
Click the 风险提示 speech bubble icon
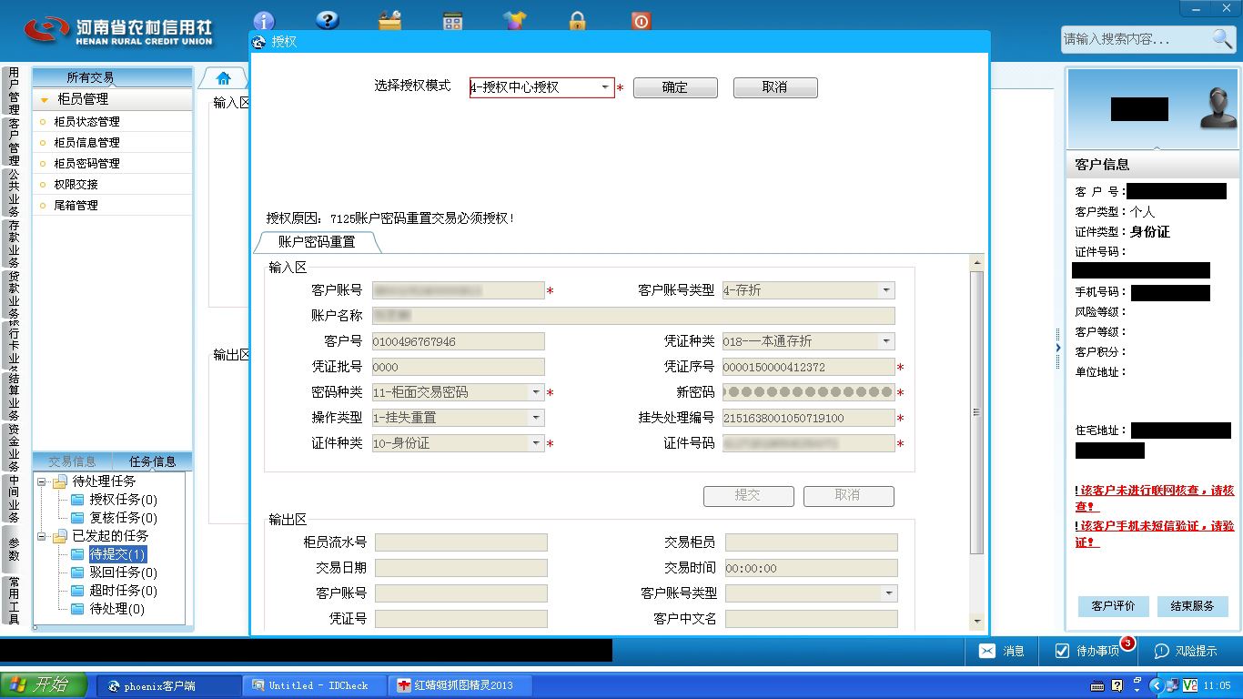tap(1161, 651)
